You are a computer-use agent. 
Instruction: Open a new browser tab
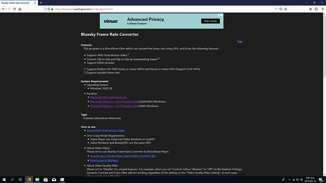point(41,3)
